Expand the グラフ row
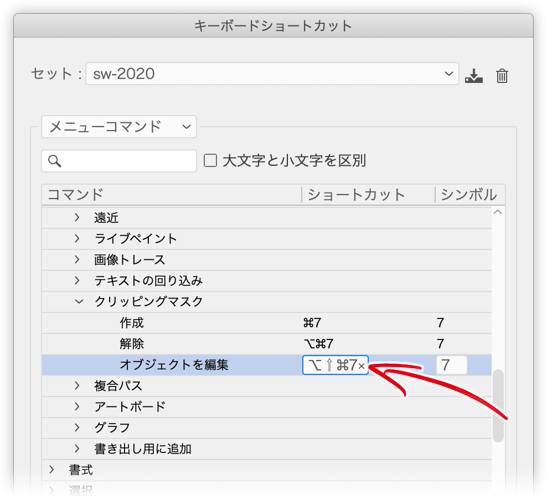Viewport: 547px width, 501px height. pos(77,427)
